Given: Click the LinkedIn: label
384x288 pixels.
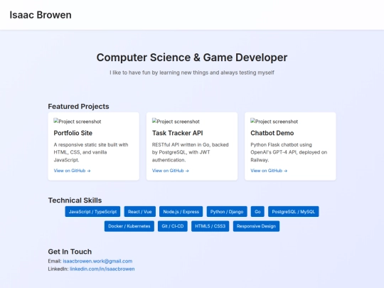Looking at the screenshot, I should pyautogui.click(x=58, y=269).
